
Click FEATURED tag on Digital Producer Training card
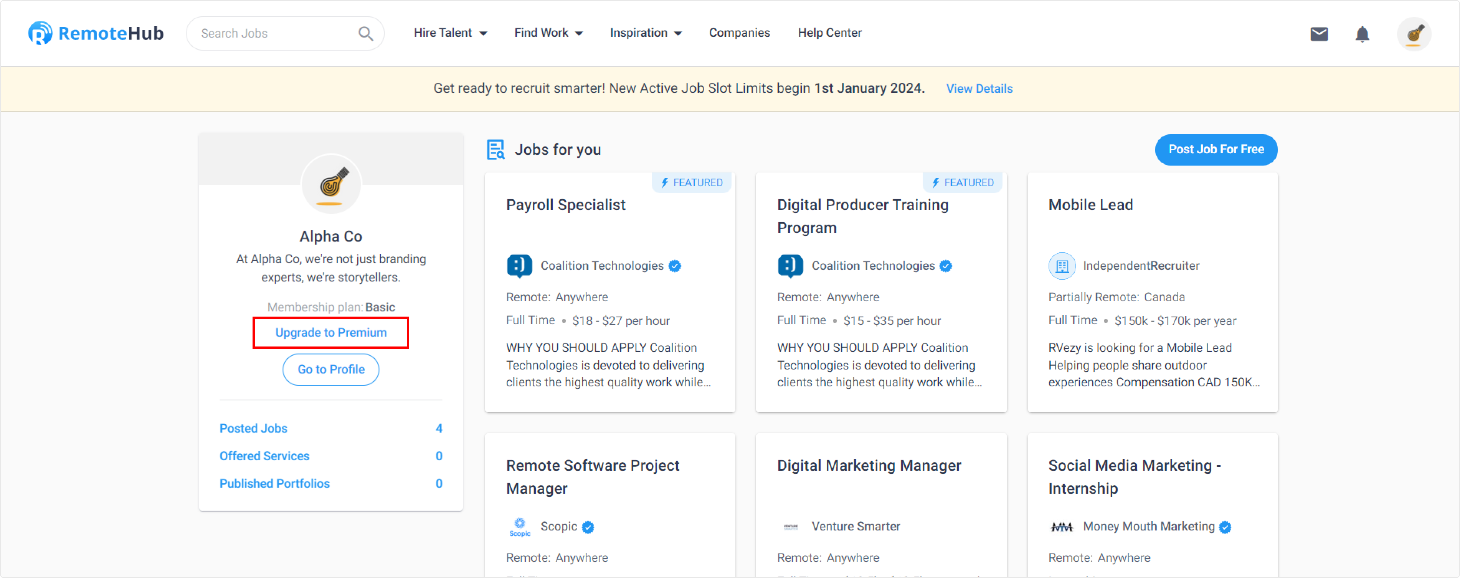coord(962,182)
